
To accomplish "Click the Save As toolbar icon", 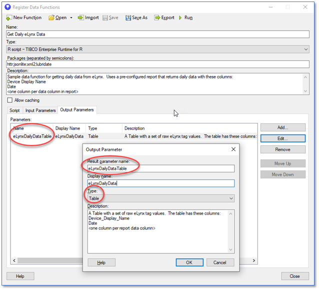I will click(128, 17).
